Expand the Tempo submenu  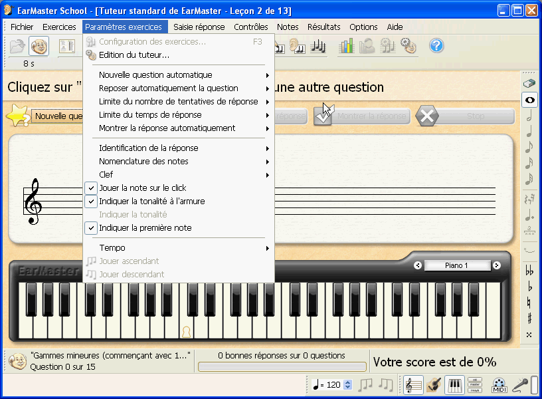(x=179, y=248)
